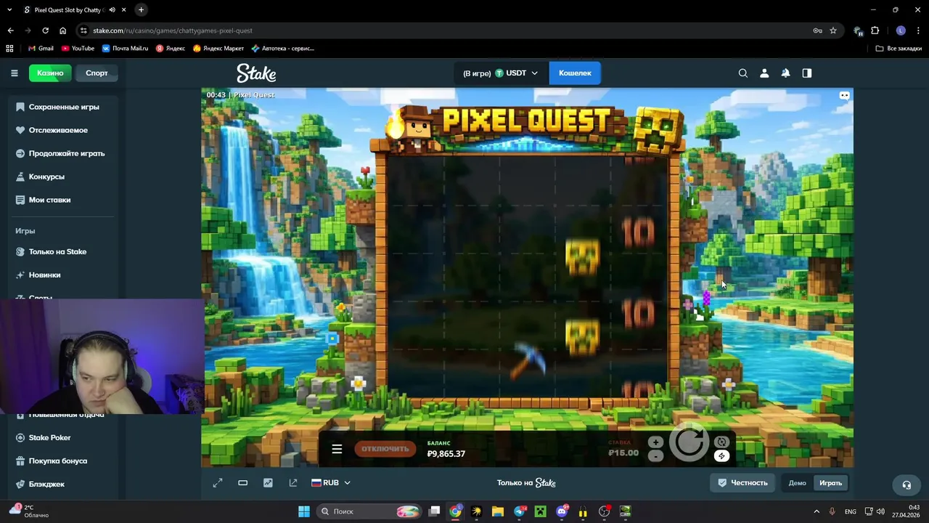929x523 pixels.
Task: Click the Кошелек button
Action: (575, 73)
